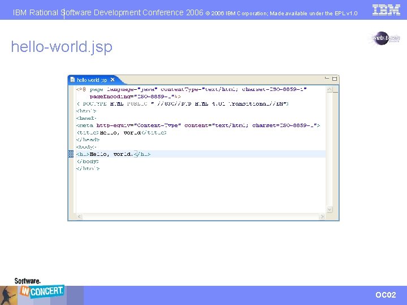Click the OC02 slide label
The height and width of the screenshot is (305, 407).
tap(386, 295)
